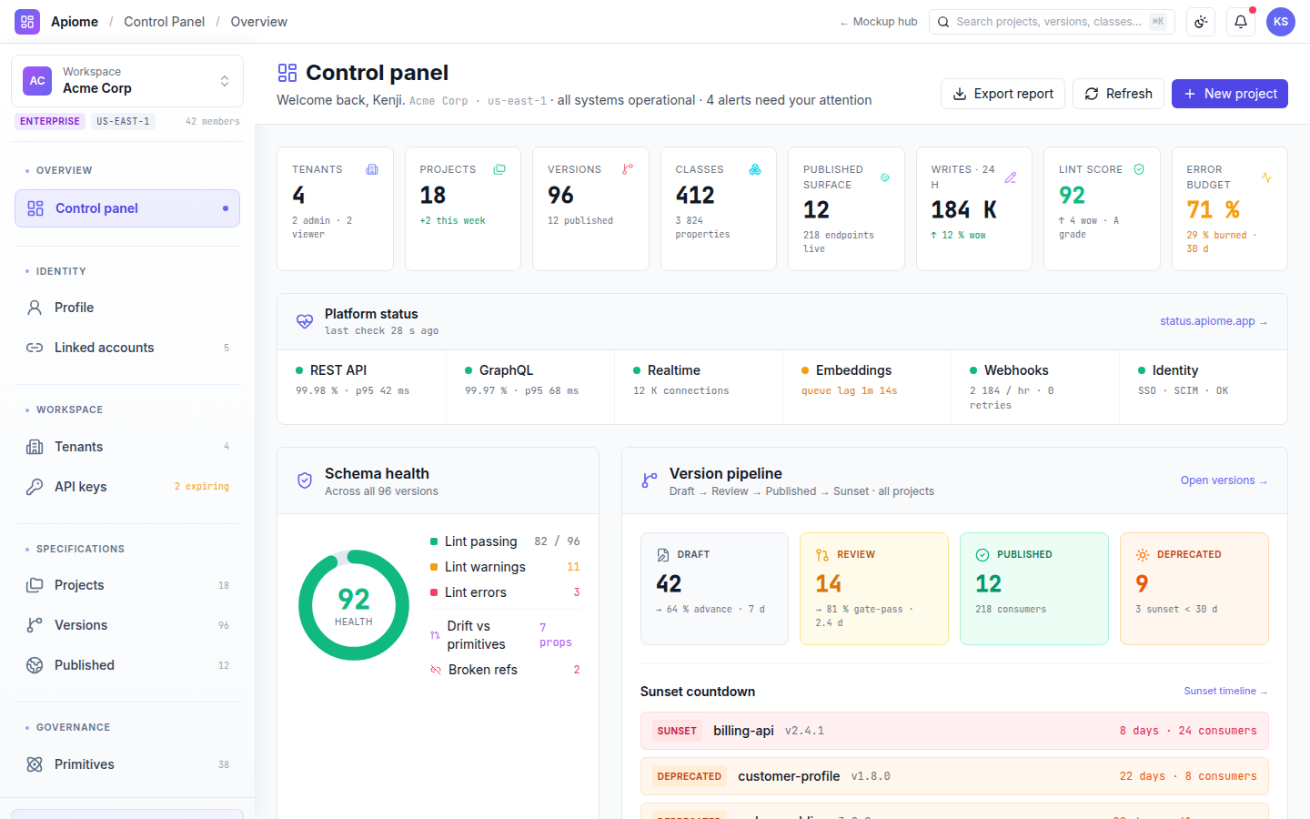
Task: Click the Published Surface globe icon
Action: pos(885,177)
